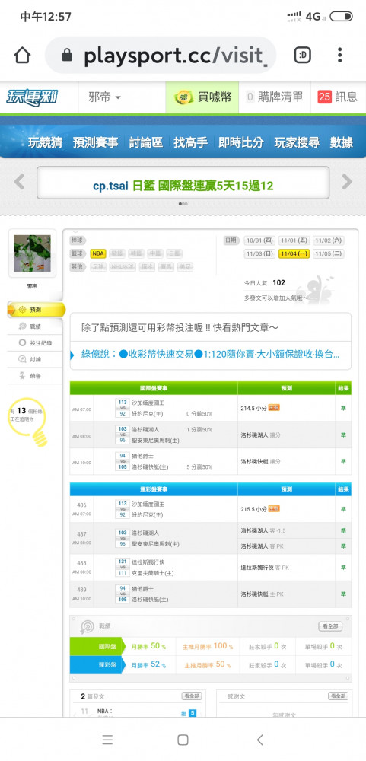Viewport: 366px width, 761px height.
Task: Tap the browser home icon
Action: coord(22,56)
